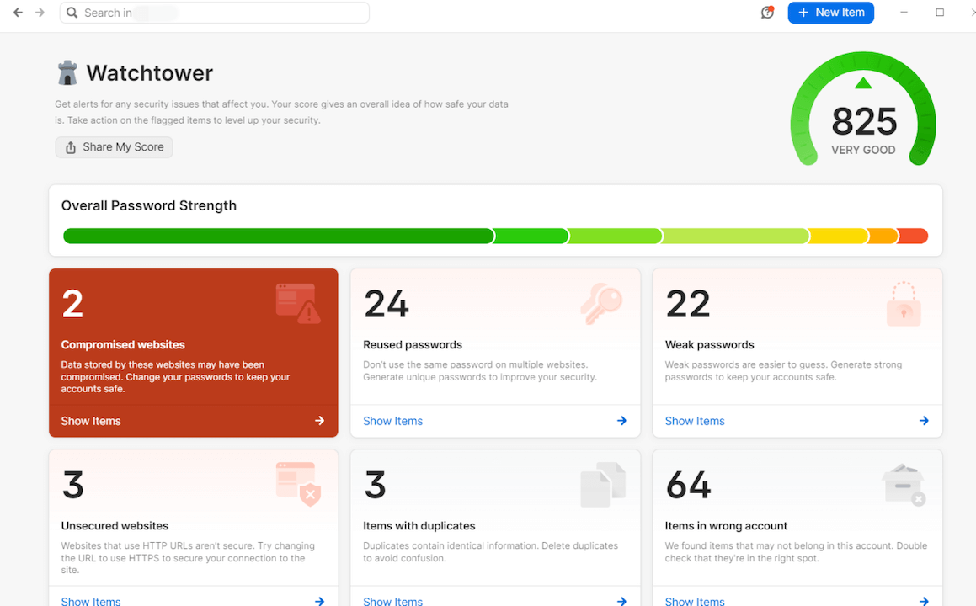Show Items for Reused passwords

(x=392, y=420)
